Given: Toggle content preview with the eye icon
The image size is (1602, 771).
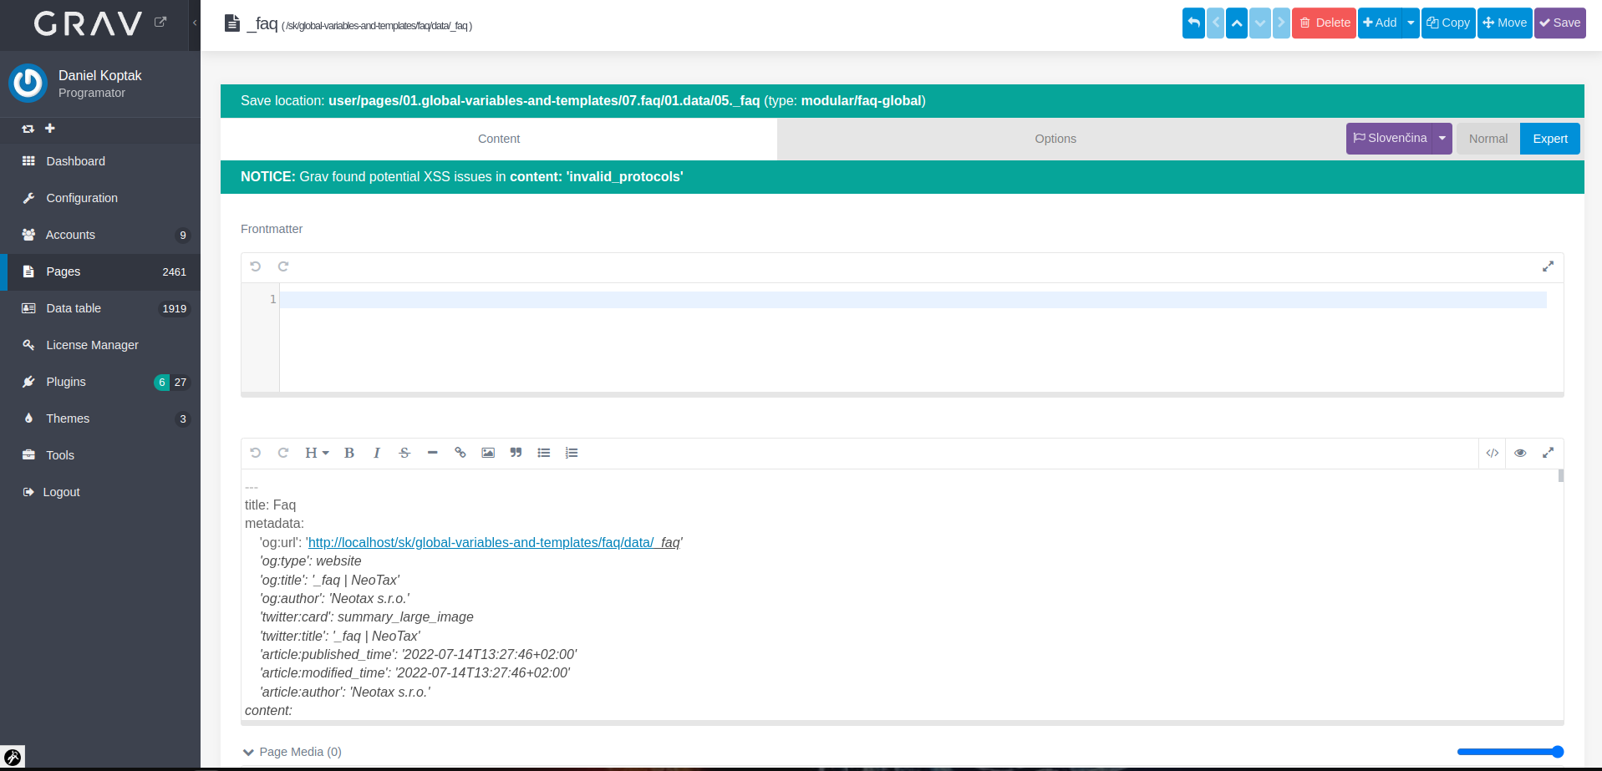Looking at the screenshot, I should [x=1520, y=453].
